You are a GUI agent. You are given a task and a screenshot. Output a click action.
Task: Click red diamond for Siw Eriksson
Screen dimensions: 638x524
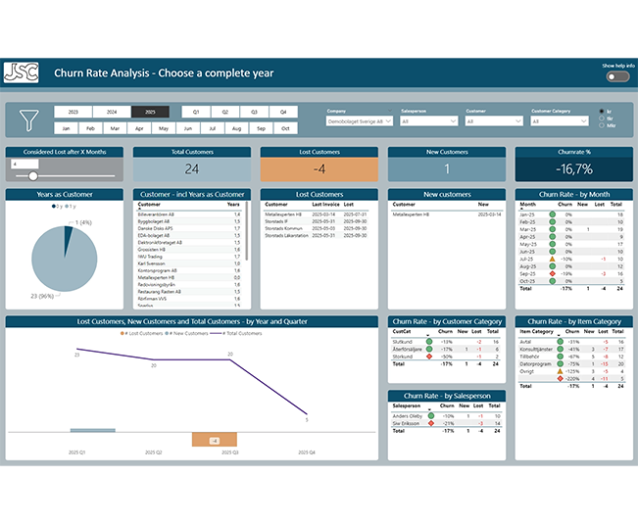point(431,423)
